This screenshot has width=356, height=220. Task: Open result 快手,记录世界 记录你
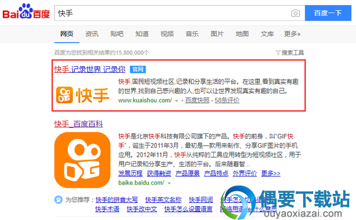coord(90,69)
